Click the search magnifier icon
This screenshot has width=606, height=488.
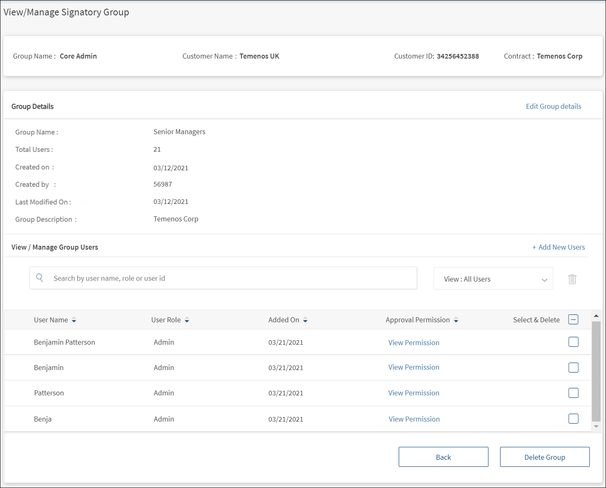tap(40, 278)
